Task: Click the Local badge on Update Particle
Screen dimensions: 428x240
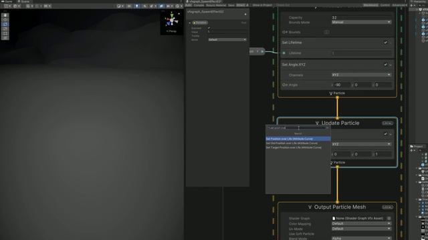Action: tap(387, 123)
